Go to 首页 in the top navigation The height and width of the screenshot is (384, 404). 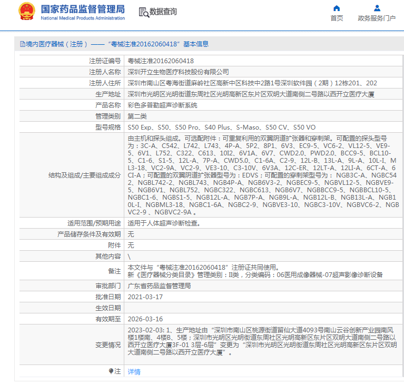click(x=337, y=18)
